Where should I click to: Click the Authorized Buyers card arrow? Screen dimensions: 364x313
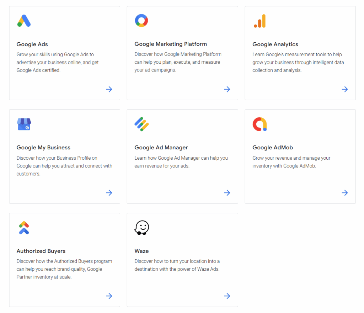(x=109, y=296)
